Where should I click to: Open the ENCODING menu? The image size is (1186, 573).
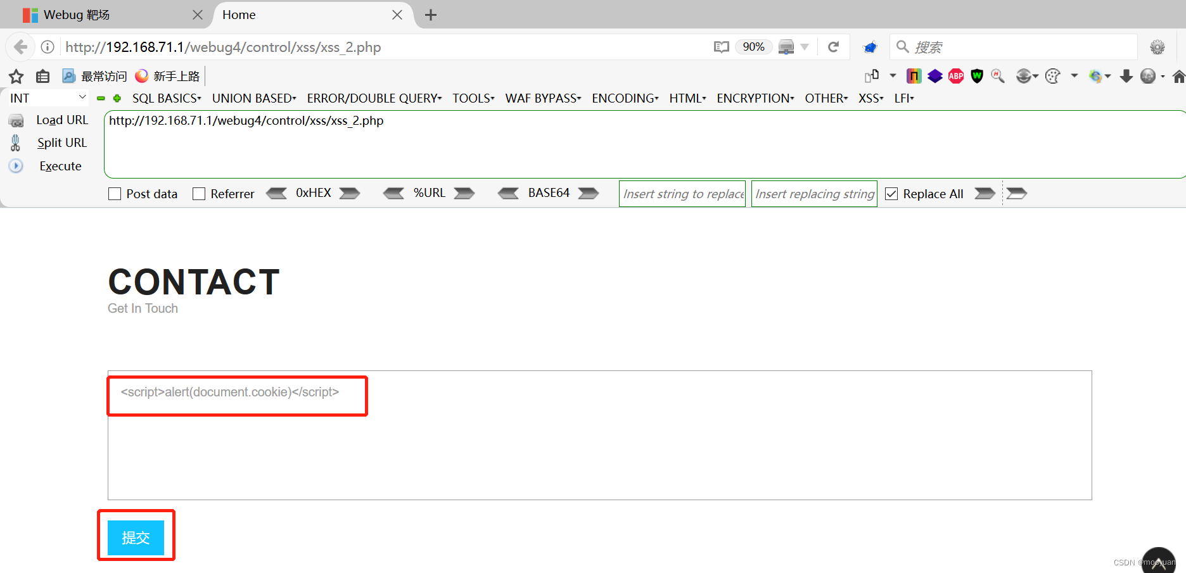point(625,98)
